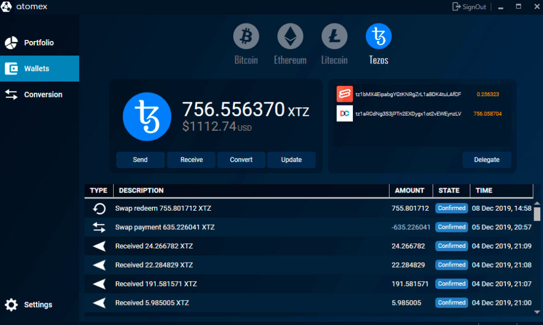Select the Swap payment 635.226041 XTZ row
This screenshot has height=325, width=543.
(309, 227)
